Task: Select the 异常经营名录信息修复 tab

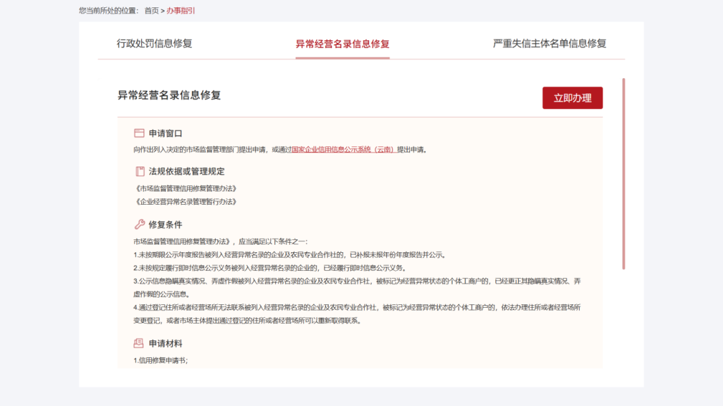Action: click(x=342, y=44)
